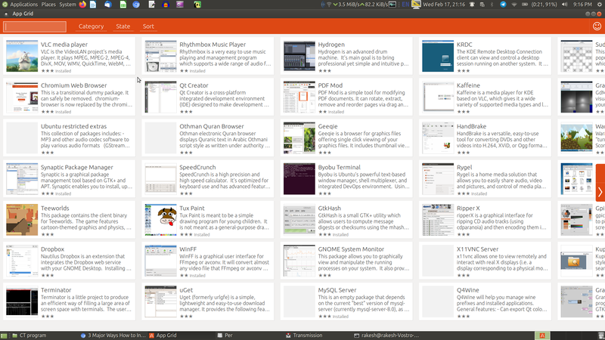Open the Places menu
This screenshot has height=340, width=605.
[x=48, y=5]
